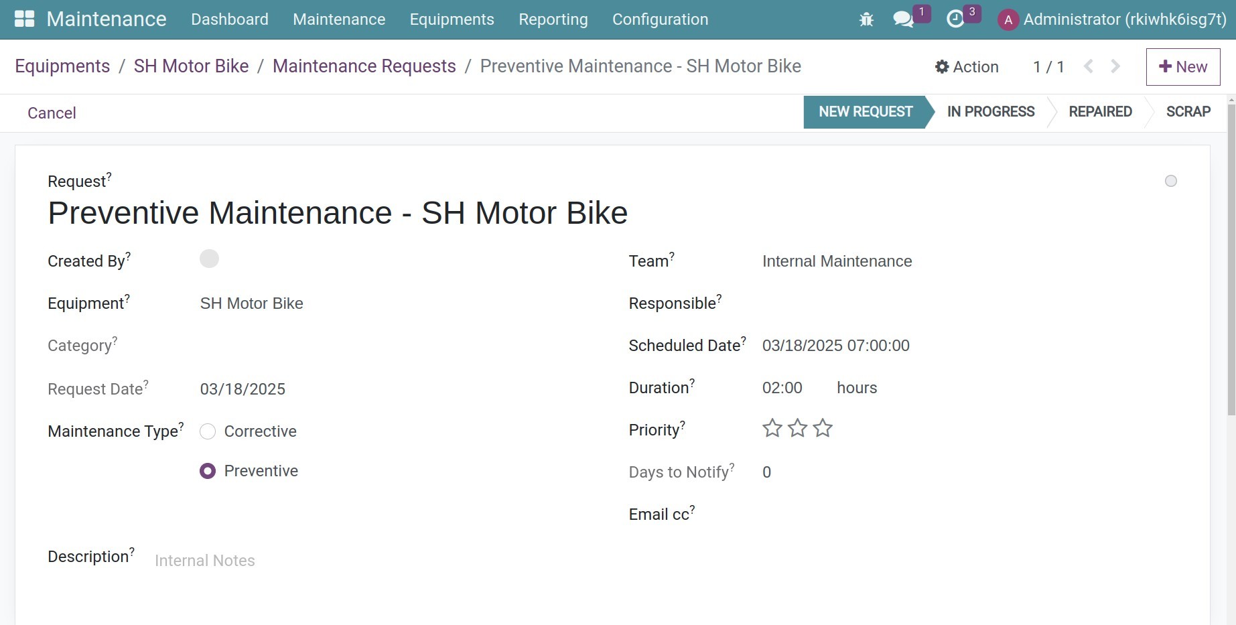Open the Configuration menu

[660, 19]
